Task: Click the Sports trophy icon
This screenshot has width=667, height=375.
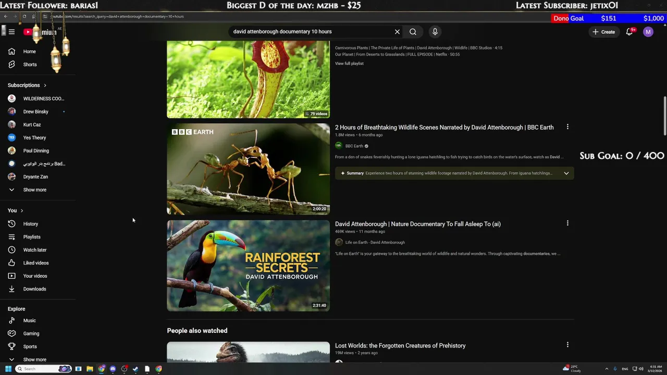Action: [11, 347]
